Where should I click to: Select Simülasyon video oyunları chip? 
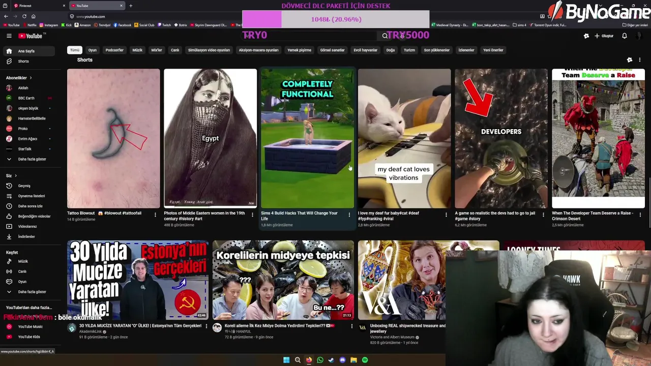point(209,50)
